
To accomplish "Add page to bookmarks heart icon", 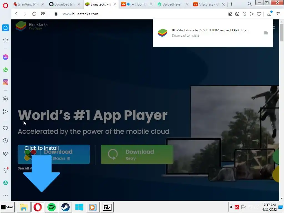I will point(259,14).
